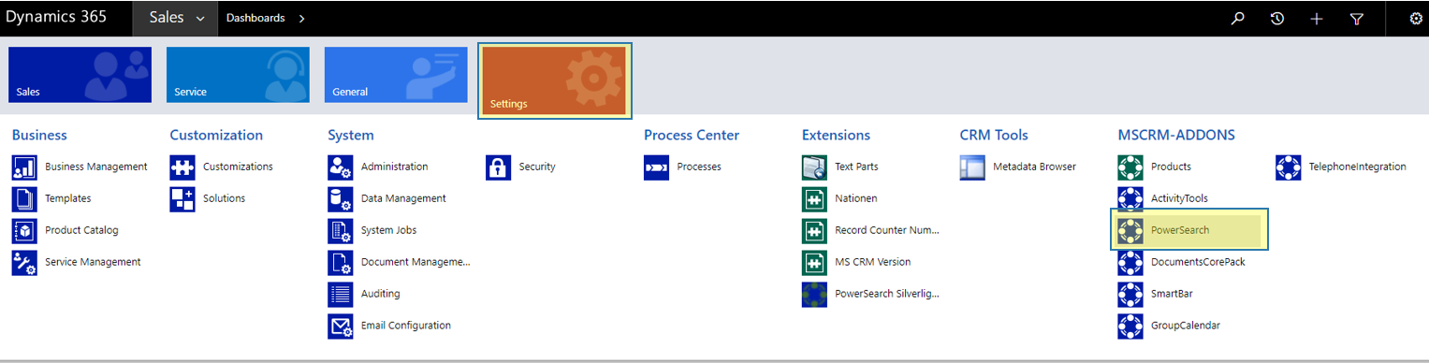
Task: Click the TelephoneIntegration icon
Action: pos(1290,167)
